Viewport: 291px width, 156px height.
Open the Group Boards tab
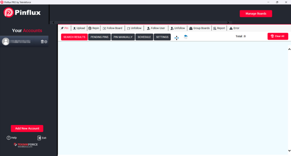(x=199, y=28)
